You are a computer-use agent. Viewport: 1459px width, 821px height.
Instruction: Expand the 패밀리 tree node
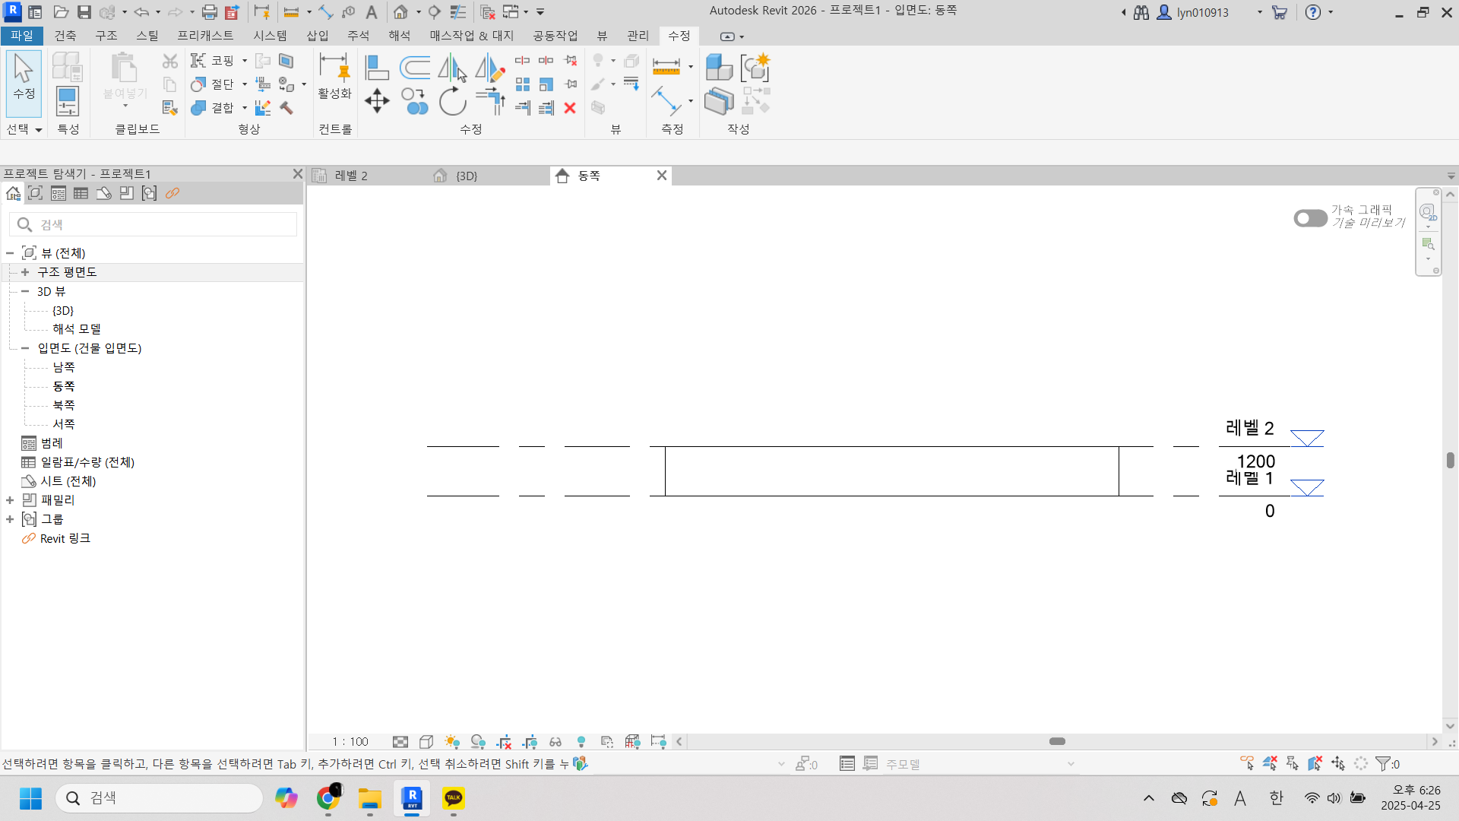point(10,500)
